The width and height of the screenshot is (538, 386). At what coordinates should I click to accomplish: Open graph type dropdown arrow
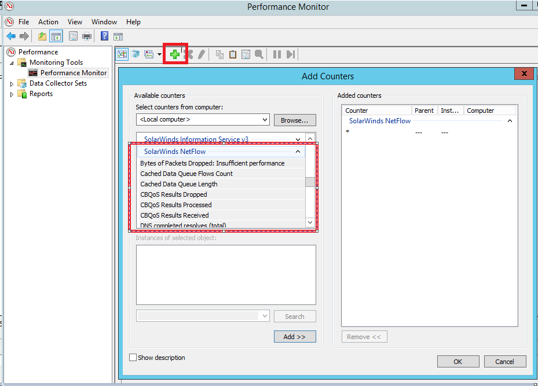(159, 54)
